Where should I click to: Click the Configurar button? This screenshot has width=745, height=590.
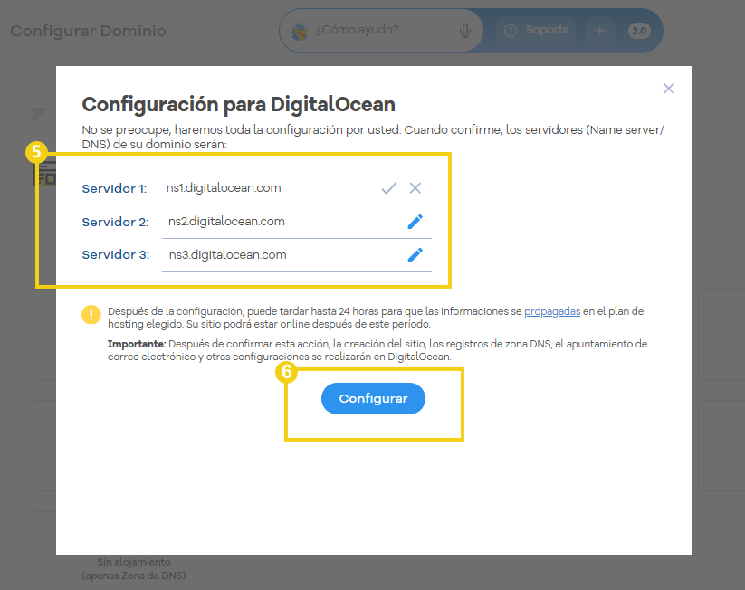coord(373,398)
